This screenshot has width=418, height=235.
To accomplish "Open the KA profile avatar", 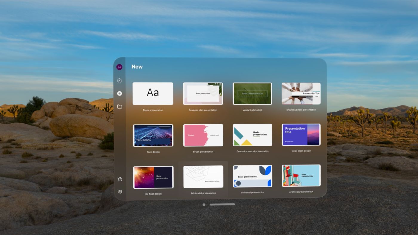I will point(119,67).
